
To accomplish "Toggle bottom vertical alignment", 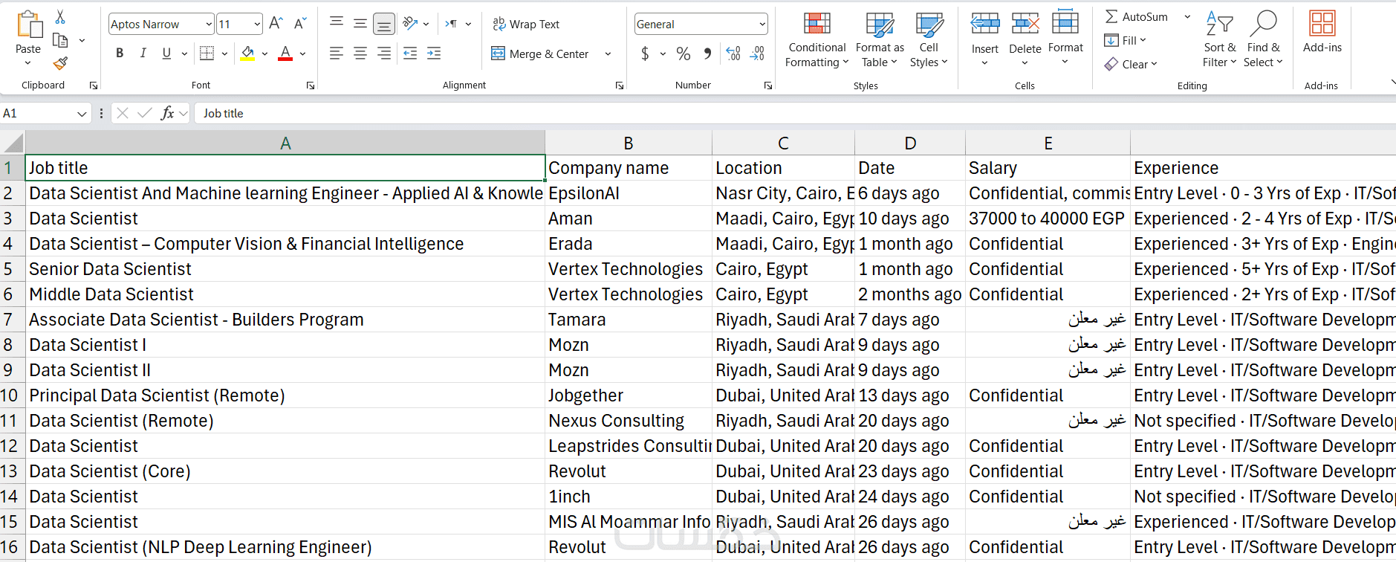I will tap(384, 24).
